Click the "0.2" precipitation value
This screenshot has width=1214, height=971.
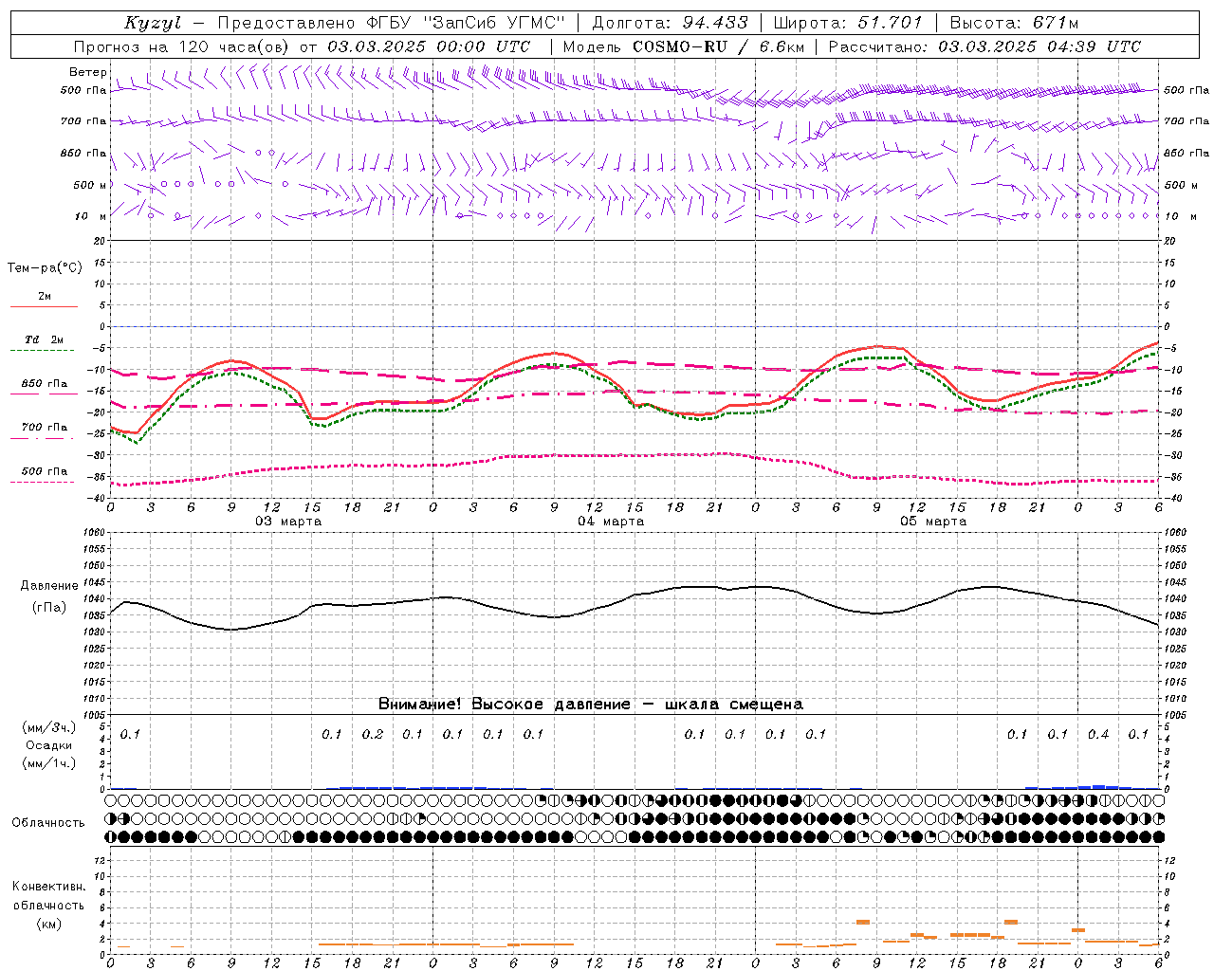point(373,734)
